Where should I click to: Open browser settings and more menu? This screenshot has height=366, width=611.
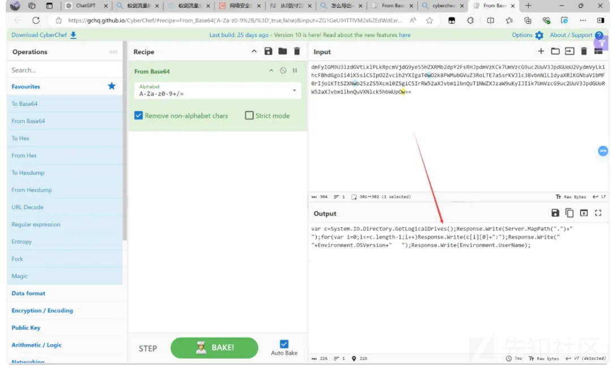coord(583,20)
